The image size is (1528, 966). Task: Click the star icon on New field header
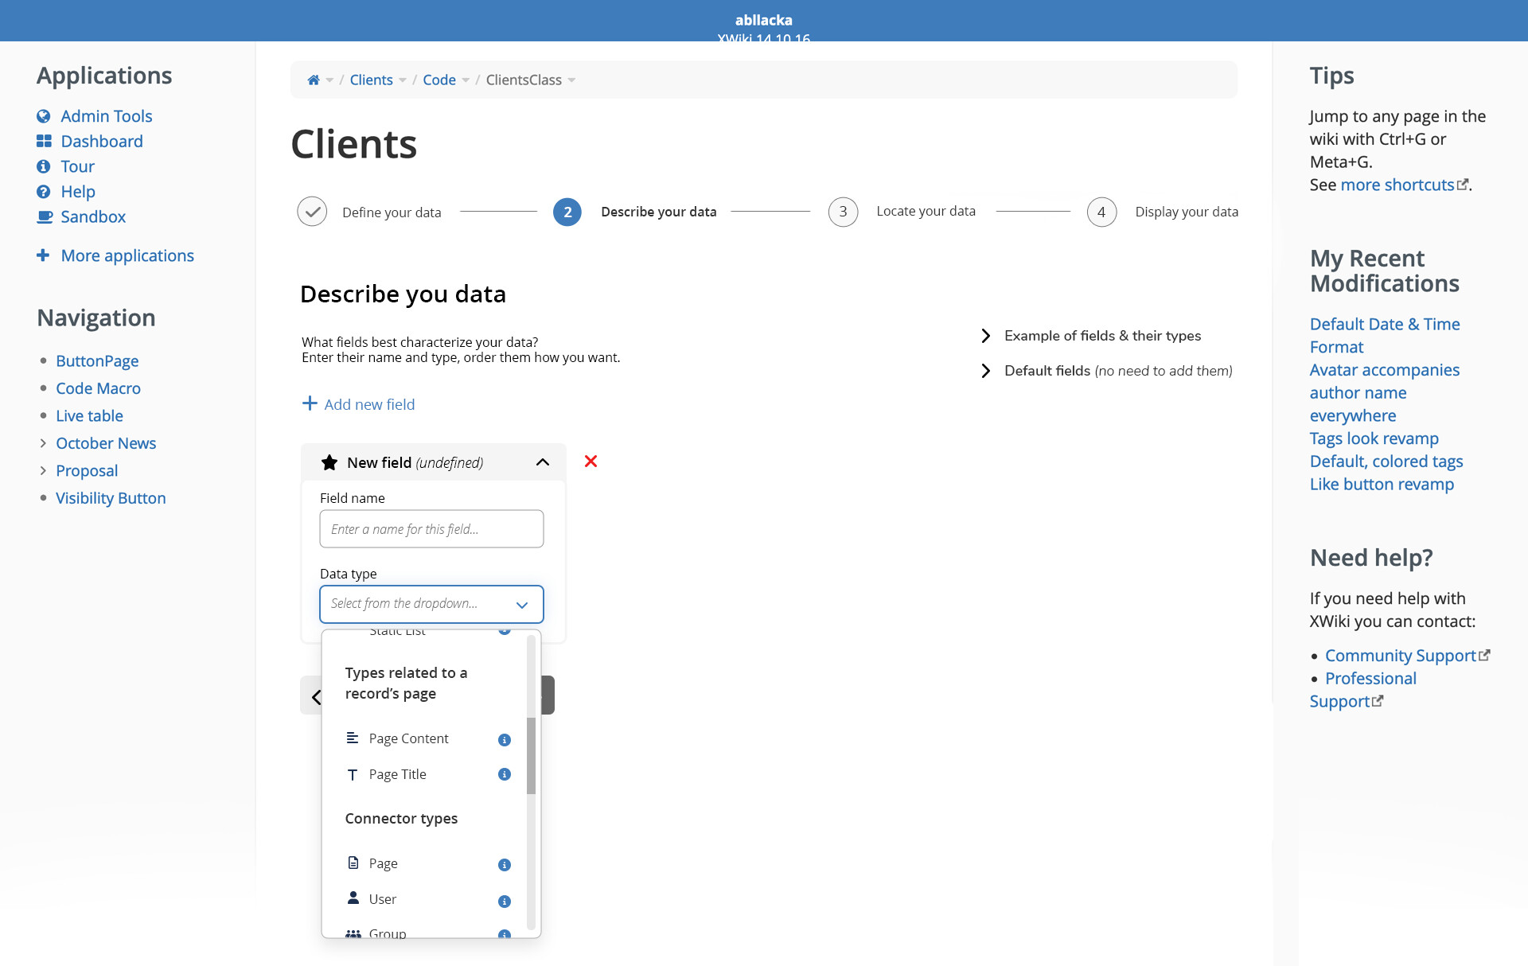tap(329, 462)
